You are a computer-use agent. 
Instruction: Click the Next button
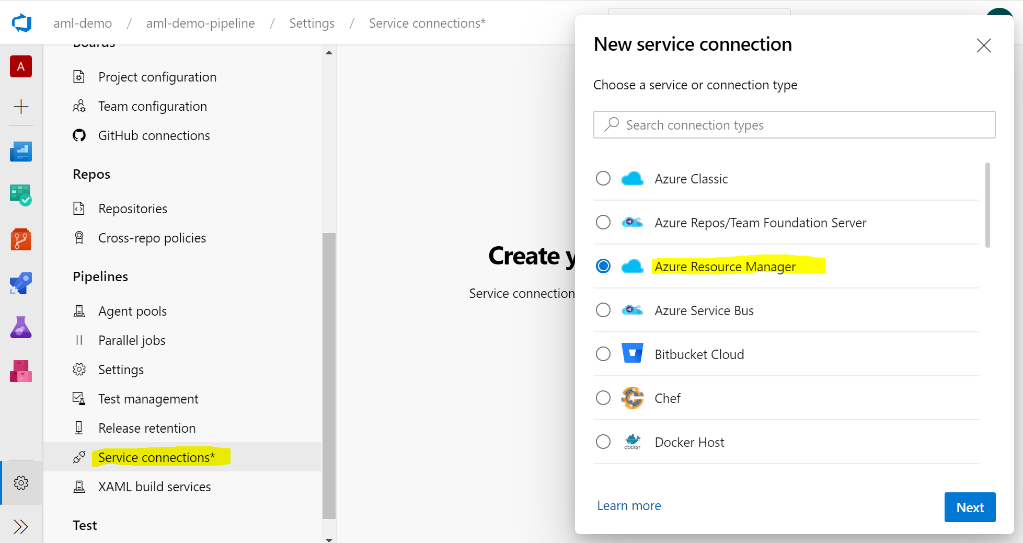pyautogui.click(x=970, y=507)
